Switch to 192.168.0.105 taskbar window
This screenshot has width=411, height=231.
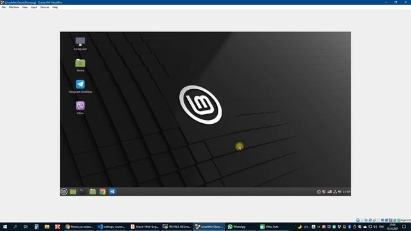point(177,227)
